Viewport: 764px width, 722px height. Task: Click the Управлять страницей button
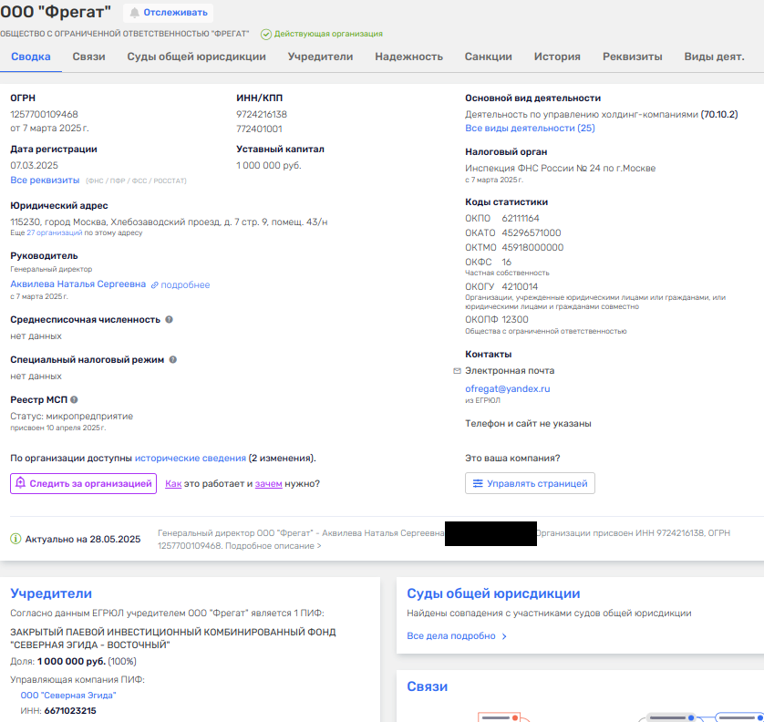pyautogui.click(x=530, y=483)
